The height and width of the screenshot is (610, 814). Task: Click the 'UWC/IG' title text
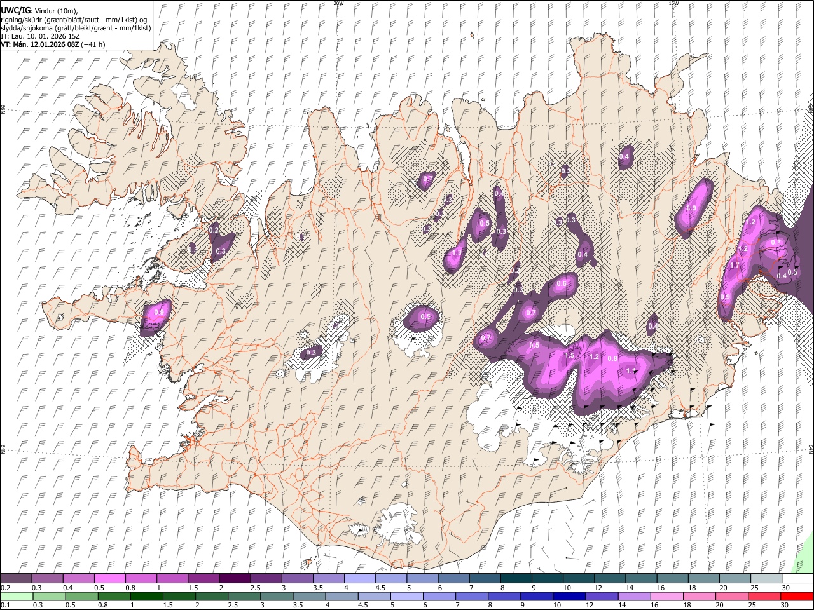click(x=15, y=10)
